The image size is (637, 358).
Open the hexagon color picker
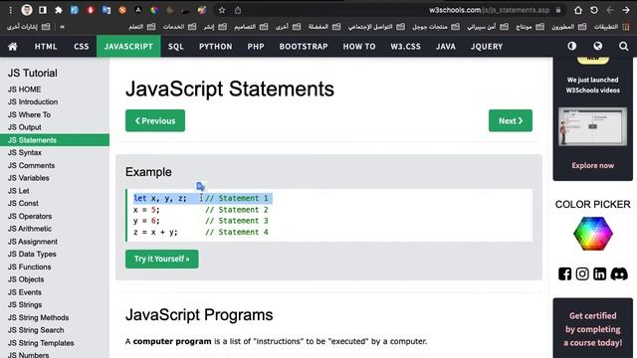point(593,234)
